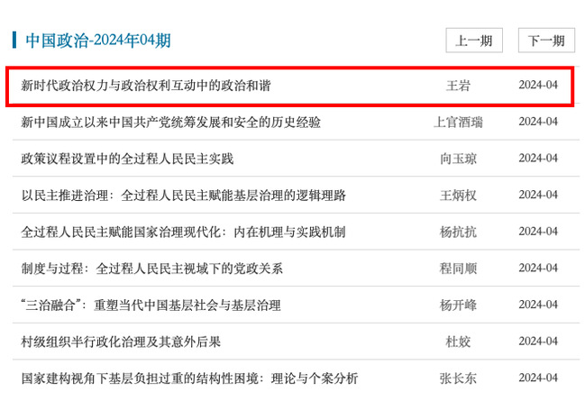This screenshot has height=401, width=585.
Task: Open article 政策议程设置中的全过程人民民主实践
Action: (x=127, y=159)
